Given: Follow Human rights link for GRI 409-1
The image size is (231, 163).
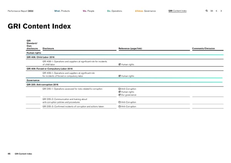Looking at the screenshot, I should 127,76.
